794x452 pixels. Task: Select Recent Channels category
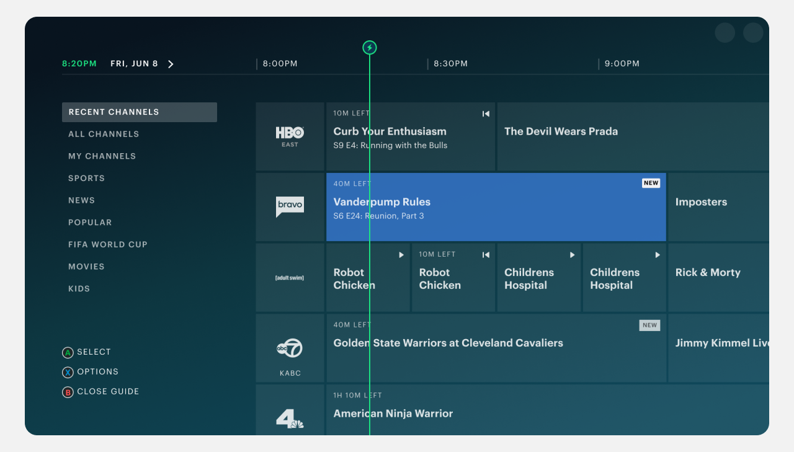[x=140, y=112]
